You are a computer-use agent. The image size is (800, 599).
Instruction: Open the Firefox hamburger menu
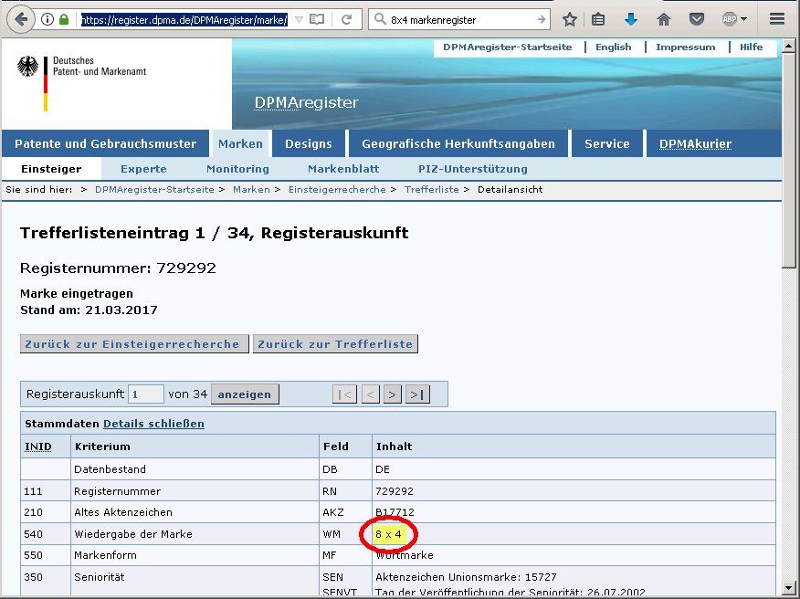point(777,19)
